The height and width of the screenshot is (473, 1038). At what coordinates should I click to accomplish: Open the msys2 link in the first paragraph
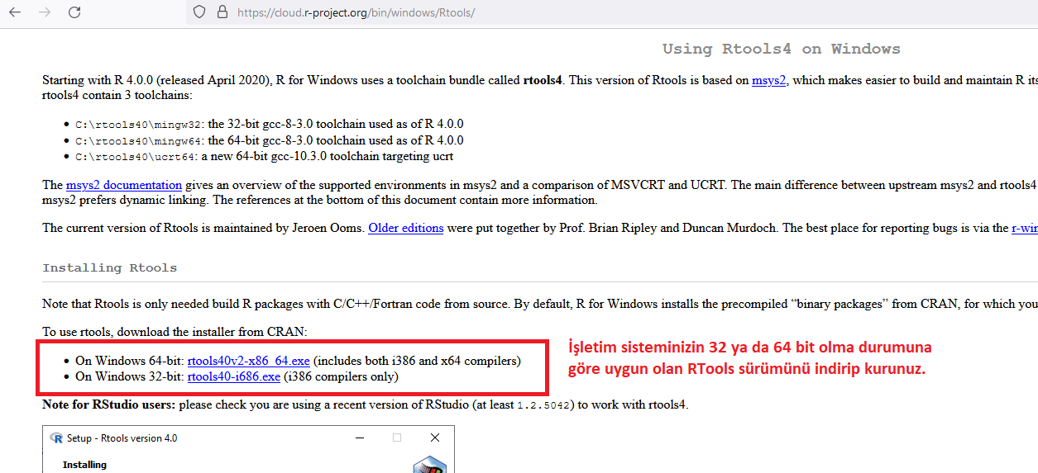tap(768, 80)
